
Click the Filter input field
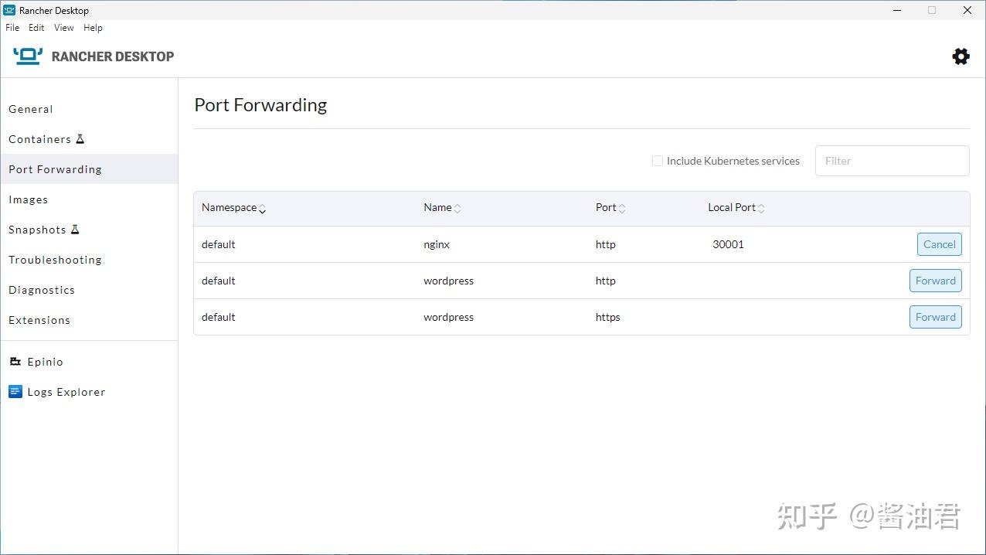point(892,161)
